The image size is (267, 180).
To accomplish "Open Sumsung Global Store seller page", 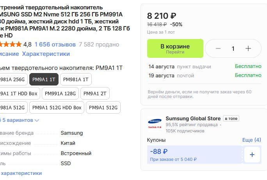I will tap(193, 119).
